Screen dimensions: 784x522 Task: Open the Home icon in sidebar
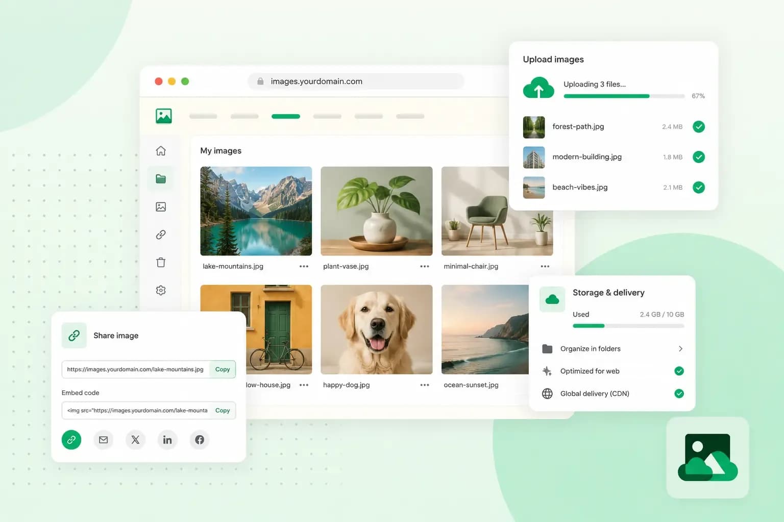161,151
